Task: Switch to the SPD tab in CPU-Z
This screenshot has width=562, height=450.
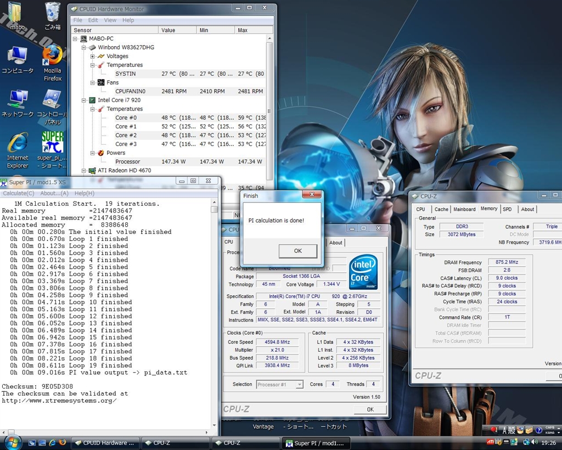Action: click(x=507, y=209)
